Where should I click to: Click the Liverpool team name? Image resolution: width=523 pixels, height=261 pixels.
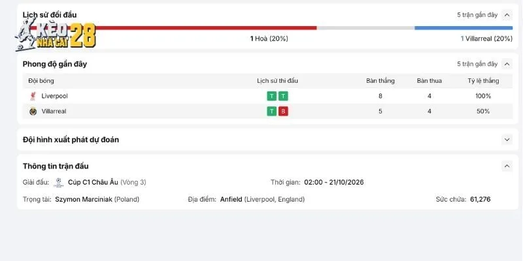[x=54, y=96]
